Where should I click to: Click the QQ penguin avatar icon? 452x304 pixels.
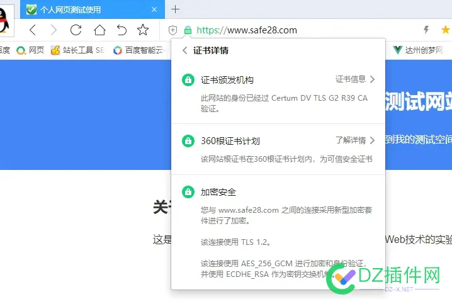tap(4, 21)
